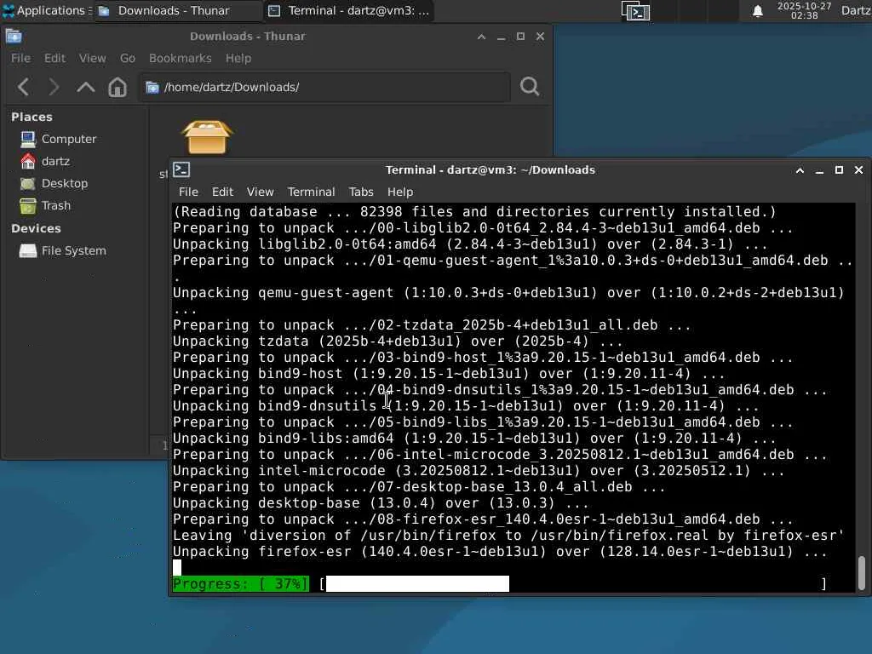Open Thunar's Go menu
Image resolution: width=872 pixels, height=654 pixels.
click(x=128, y=58)
